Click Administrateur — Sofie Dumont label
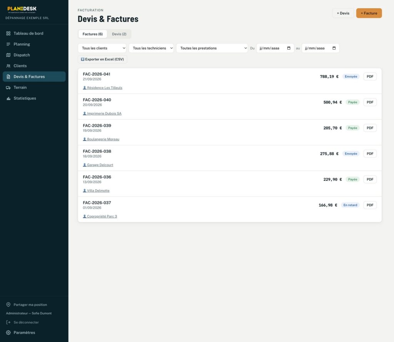The width and height of the screenshot is (394, 342). 28,313
